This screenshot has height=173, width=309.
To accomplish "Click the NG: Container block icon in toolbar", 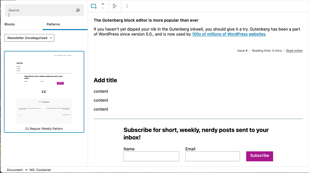I will pyautogui.click(x=94, y=6).
